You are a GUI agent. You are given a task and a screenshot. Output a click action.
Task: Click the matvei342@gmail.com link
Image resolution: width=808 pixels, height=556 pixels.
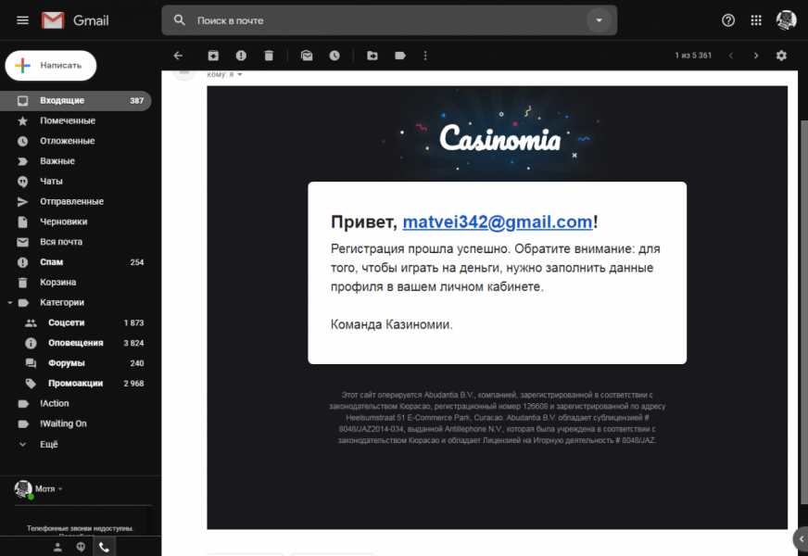tap(498, 221)
